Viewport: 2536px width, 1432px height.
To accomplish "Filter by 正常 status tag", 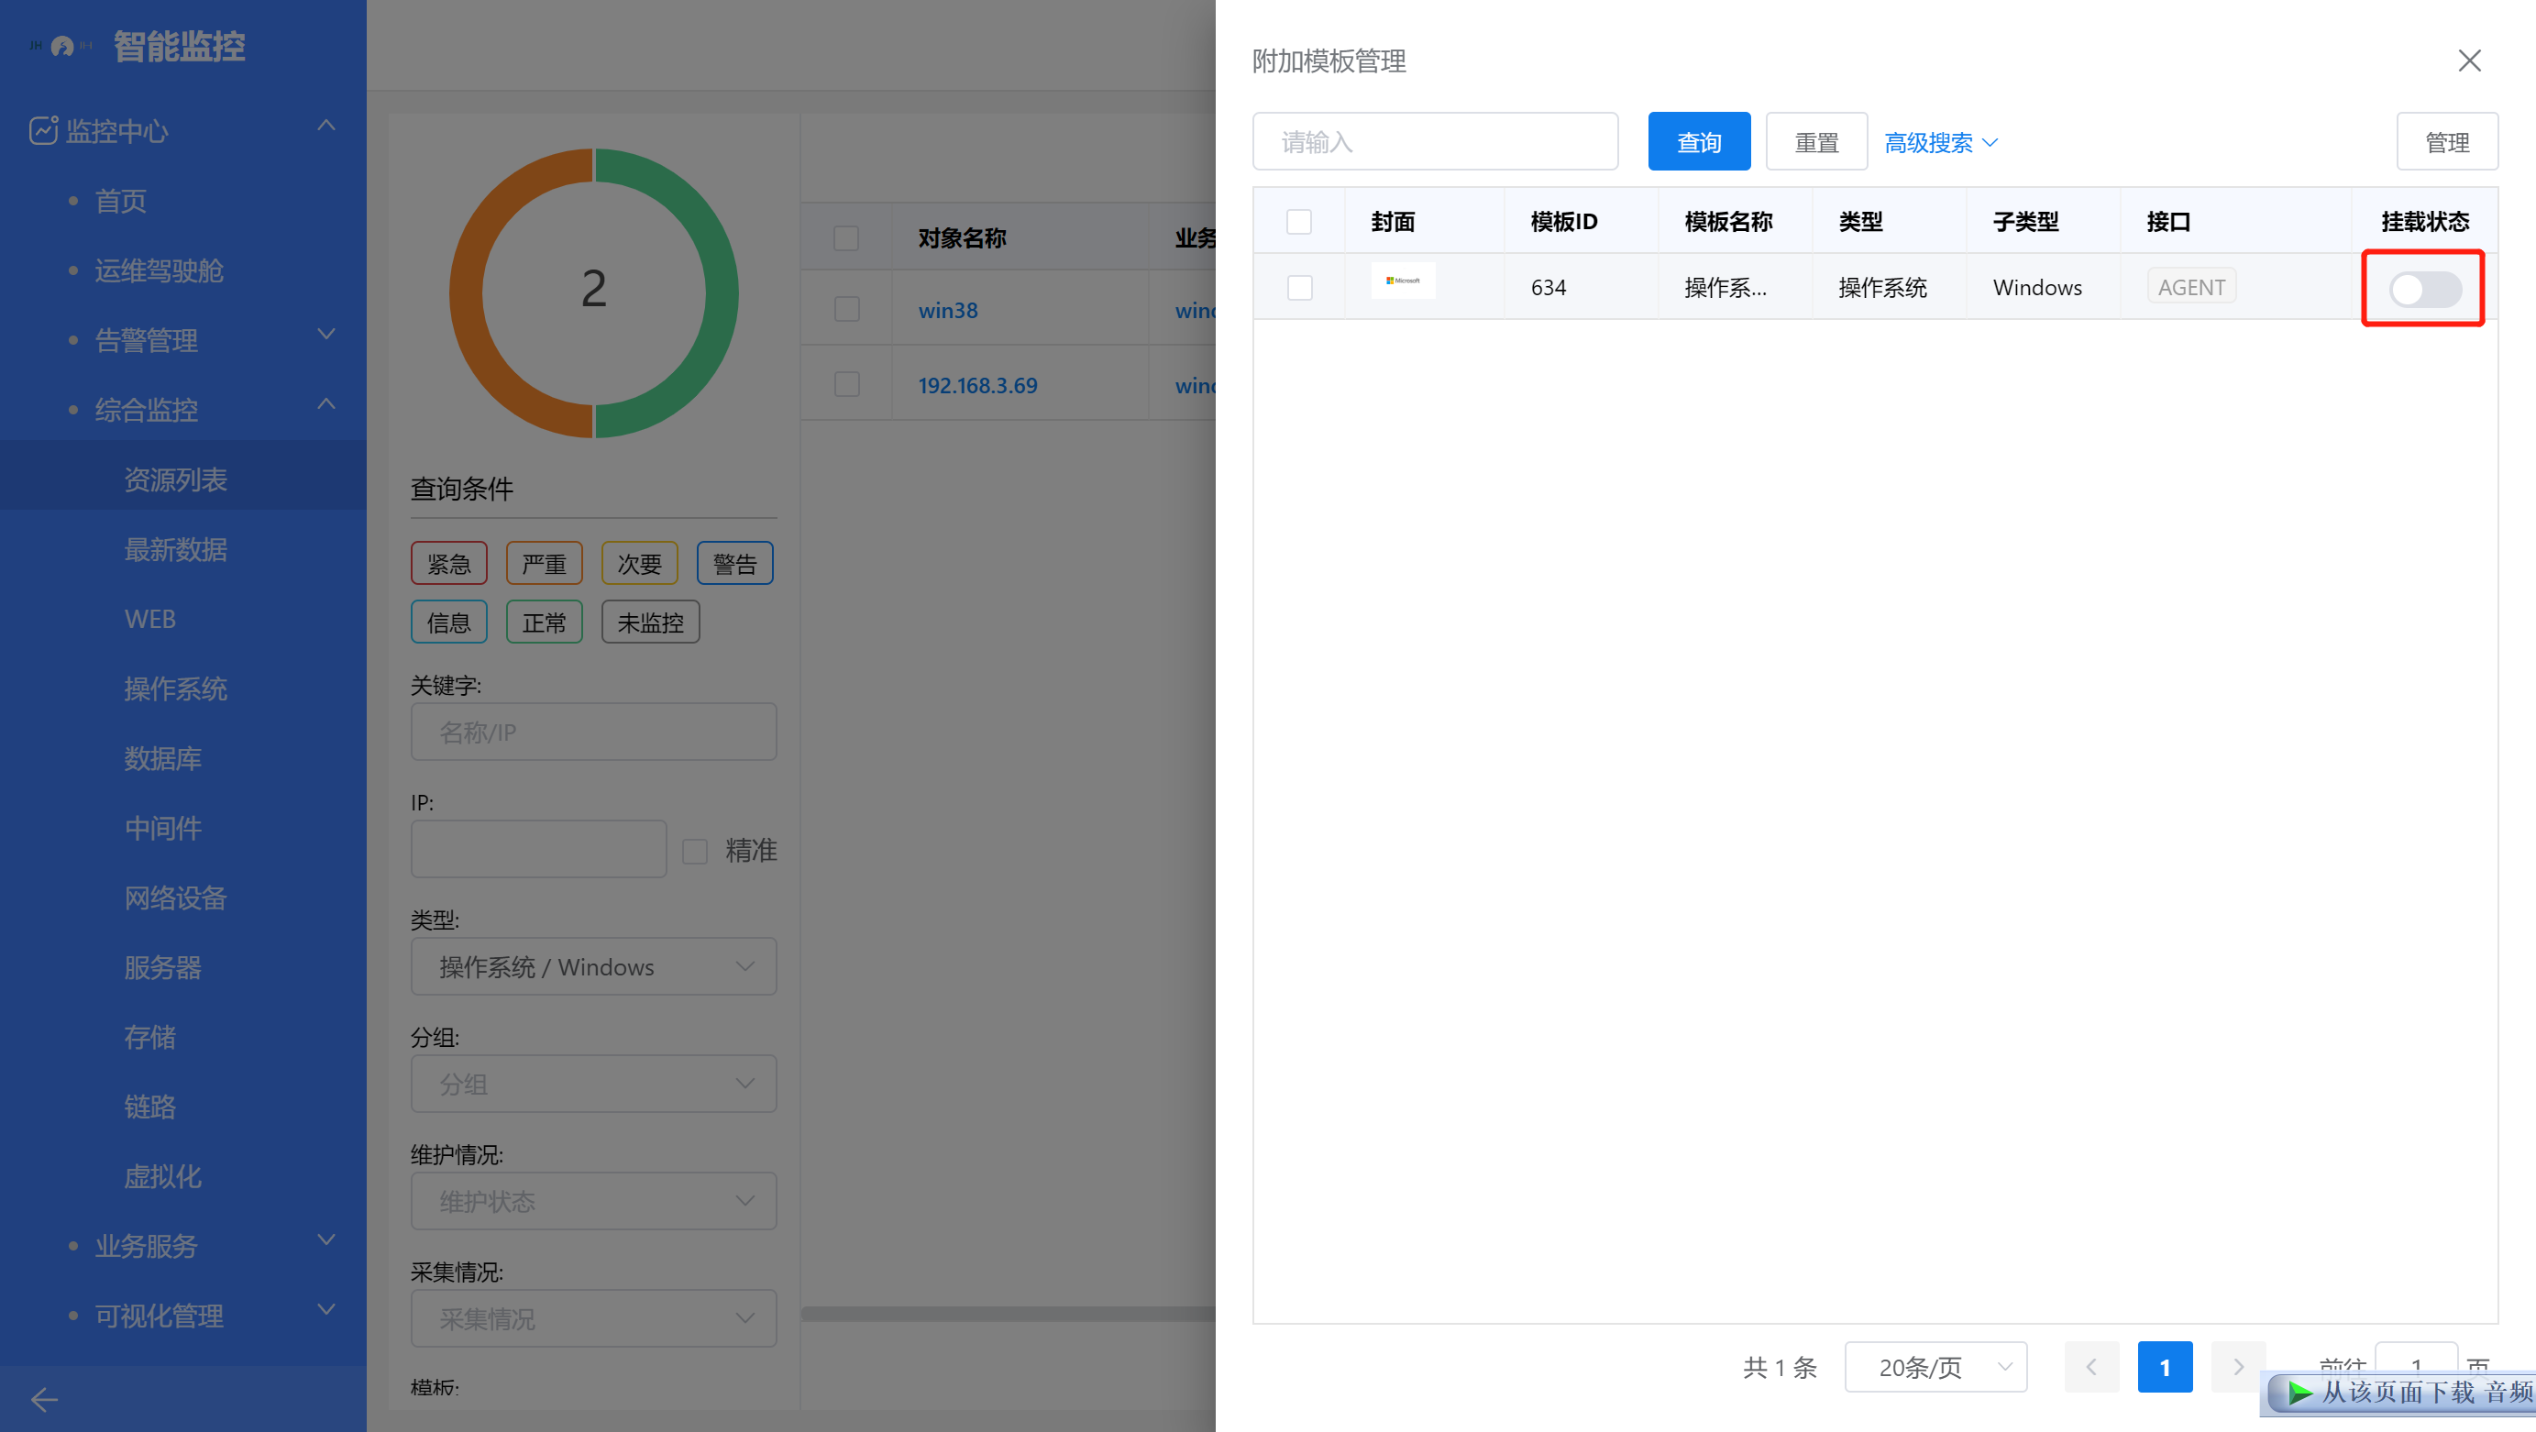I will [x=545, y=622].
